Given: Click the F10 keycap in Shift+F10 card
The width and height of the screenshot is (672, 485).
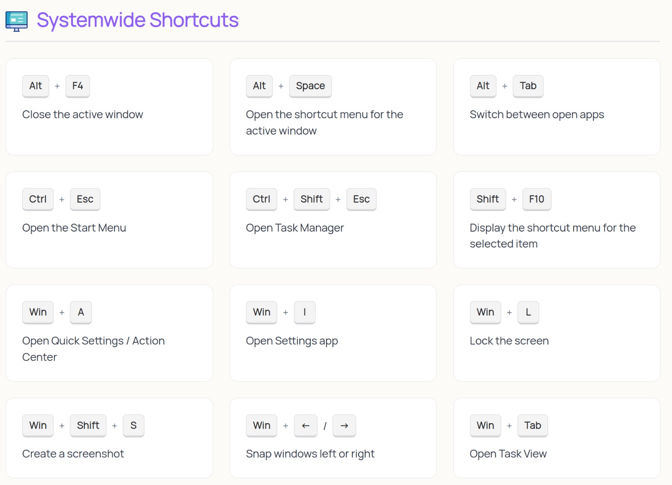Looking at the screenshot, I should [x=537, y=199].
